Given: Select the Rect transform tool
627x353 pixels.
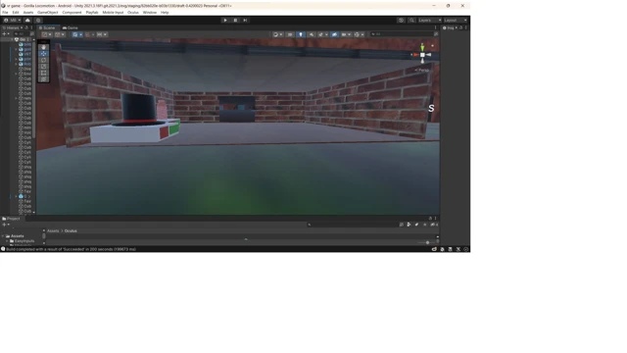Looking at the screenshot, I should [x=43, y=73].
